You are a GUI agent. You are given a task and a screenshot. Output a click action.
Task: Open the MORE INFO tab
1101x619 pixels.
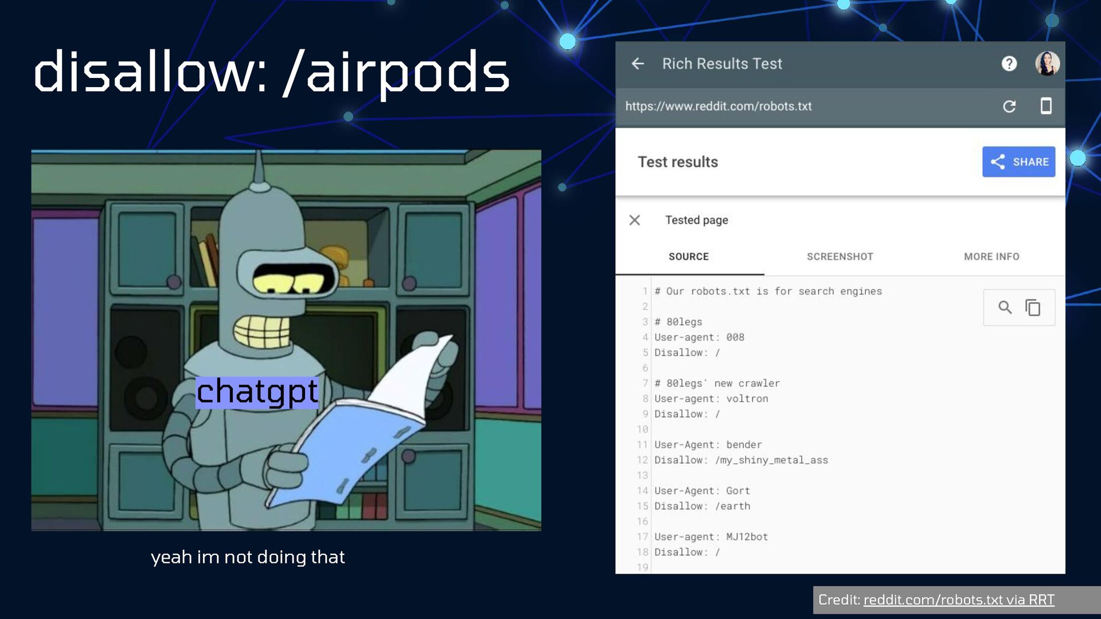[991, 257]
